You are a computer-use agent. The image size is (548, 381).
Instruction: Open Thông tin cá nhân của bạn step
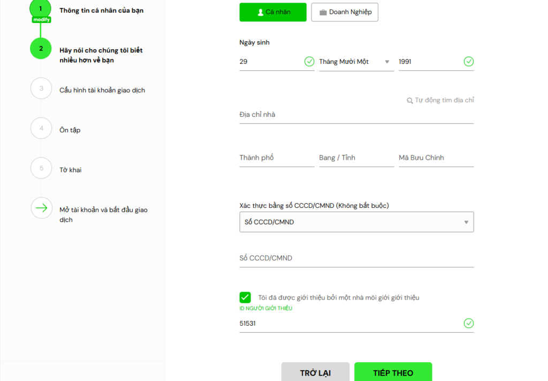tap(101, 11)
